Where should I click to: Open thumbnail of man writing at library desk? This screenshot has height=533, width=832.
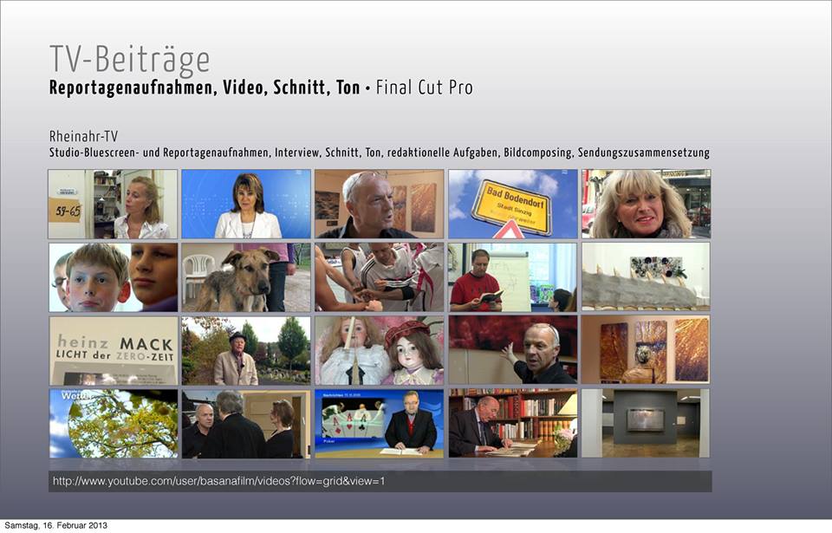[512, 424]
